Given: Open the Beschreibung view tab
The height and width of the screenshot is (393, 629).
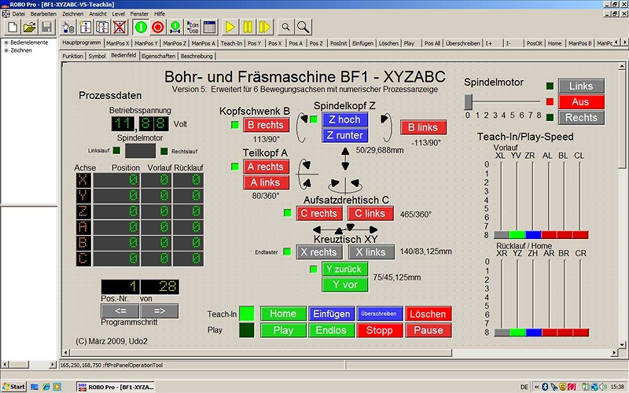Looking at the screenshot, I should [x=197, y=56].
